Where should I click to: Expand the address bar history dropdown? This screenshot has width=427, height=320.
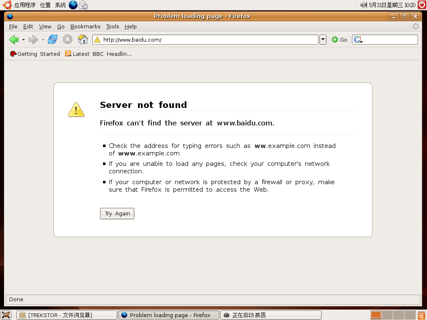tap(323, 40)
